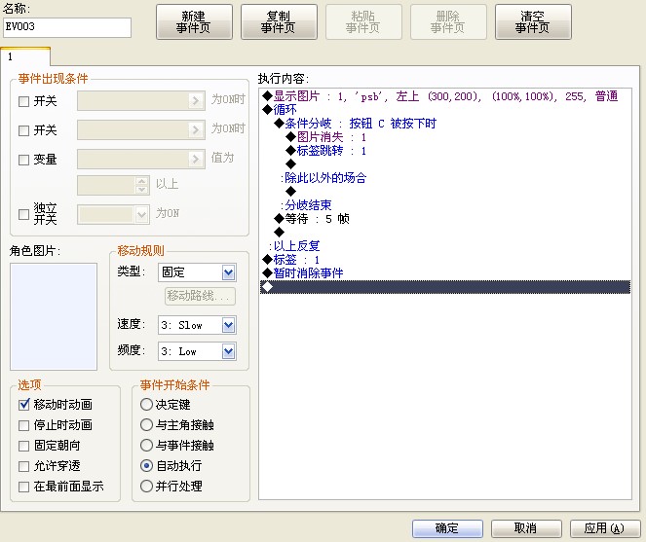Check the 允许穿透 option
Image resolution: width=646 pixels, height=542 pixels.
[x=24, y=466]
